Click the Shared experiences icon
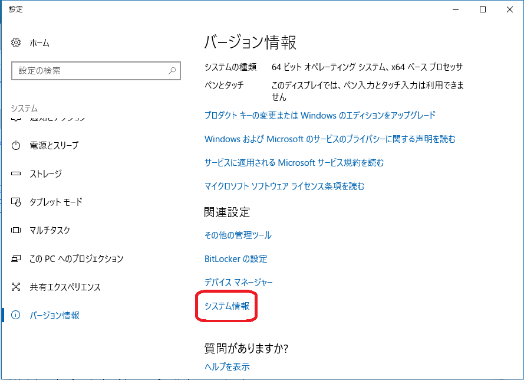This screenshot has width=524, height=380. (17, 287)
